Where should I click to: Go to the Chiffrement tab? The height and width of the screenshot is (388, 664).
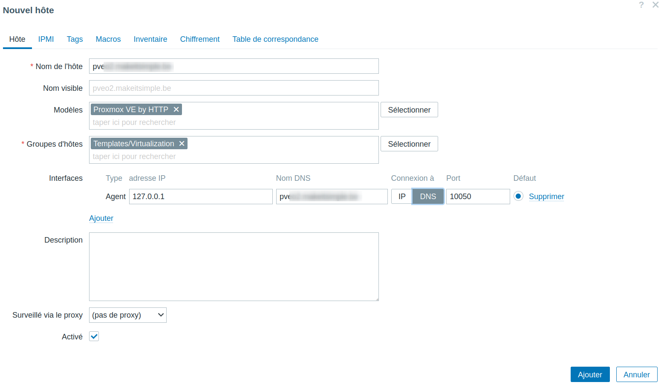(199, 39)
